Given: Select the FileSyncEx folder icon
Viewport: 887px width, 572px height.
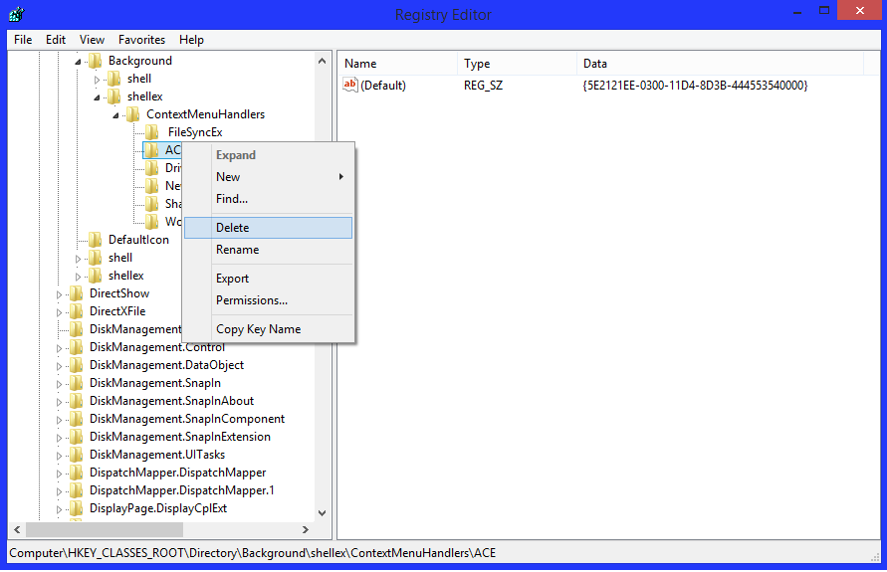Looking at the screenshot, I should tap(152, 132).
